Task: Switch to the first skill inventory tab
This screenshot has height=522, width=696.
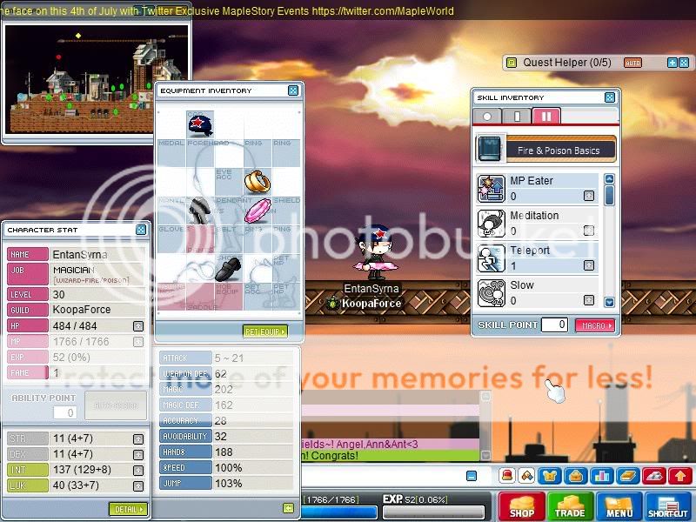Action: coord(488,117)
